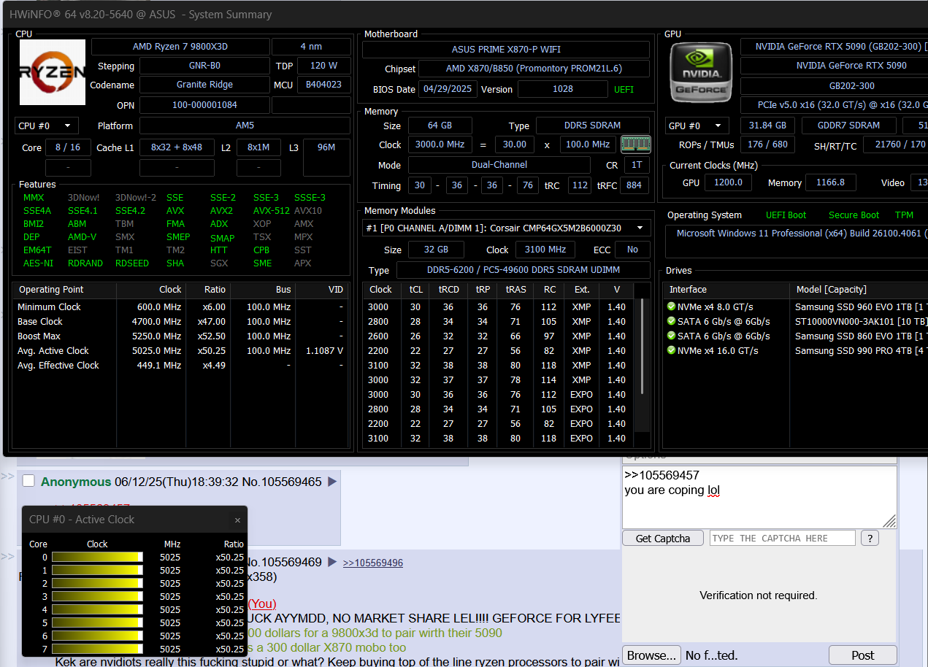Click green check icon for NVMe x4 8.0 GT/s

pyautogui.click(x=671, y=306)
